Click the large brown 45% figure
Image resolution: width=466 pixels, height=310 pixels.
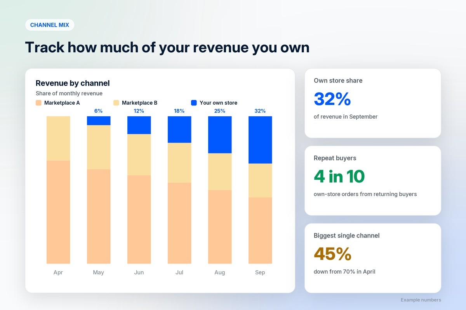[x=333, y=254]
